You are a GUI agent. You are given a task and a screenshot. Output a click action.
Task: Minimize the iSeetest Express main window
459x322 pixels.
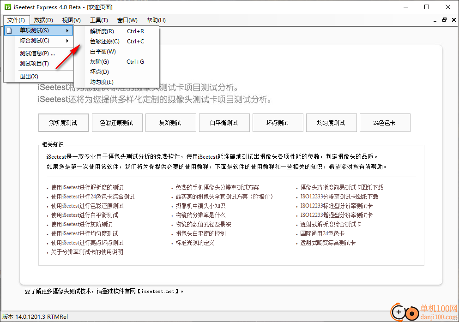pyautogui.click(x=406, y=7)
